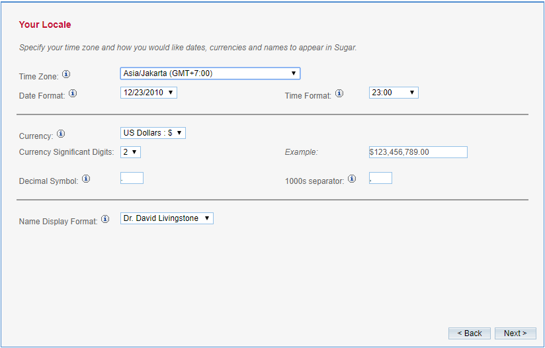
Task: Click info icon next to Name Display Format
Action: click(x=105, y=219)
